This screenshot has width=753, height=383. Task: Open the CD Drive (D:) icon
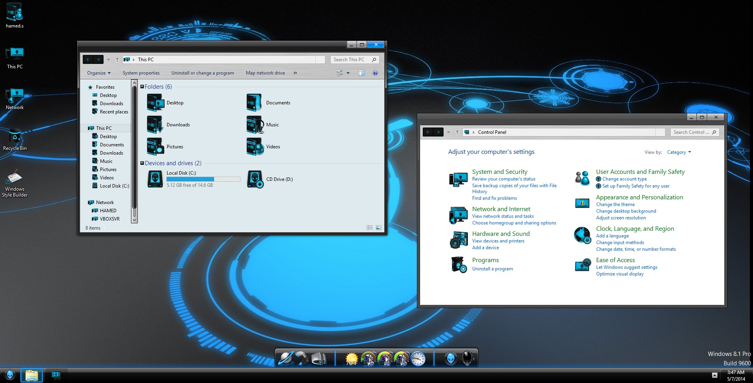255,179
